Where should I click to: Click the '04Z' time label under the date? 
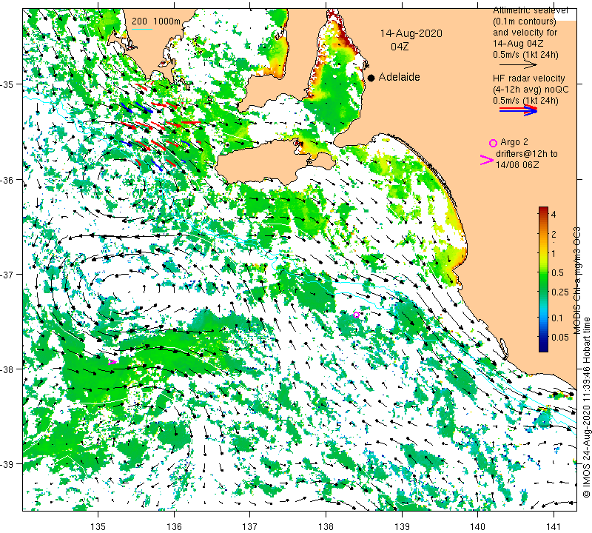400,47
